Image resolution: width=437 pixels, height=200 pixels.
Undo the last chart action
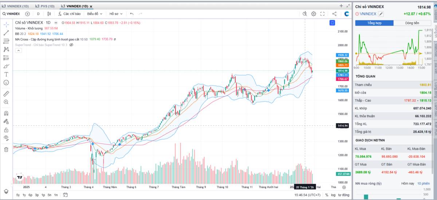click(x=131, y=14)
